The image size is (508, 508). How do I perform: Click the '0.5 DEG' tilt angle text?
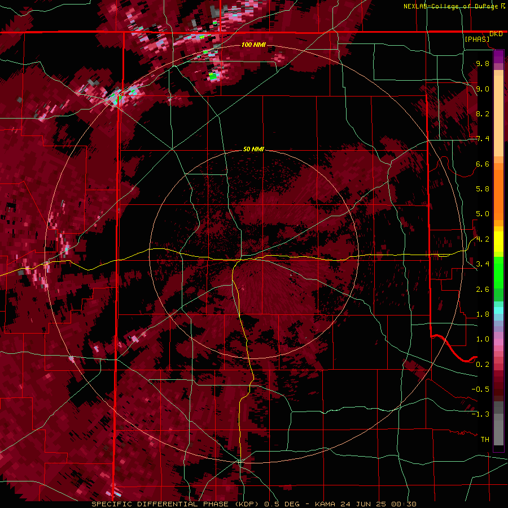click(x=281, y=504)
